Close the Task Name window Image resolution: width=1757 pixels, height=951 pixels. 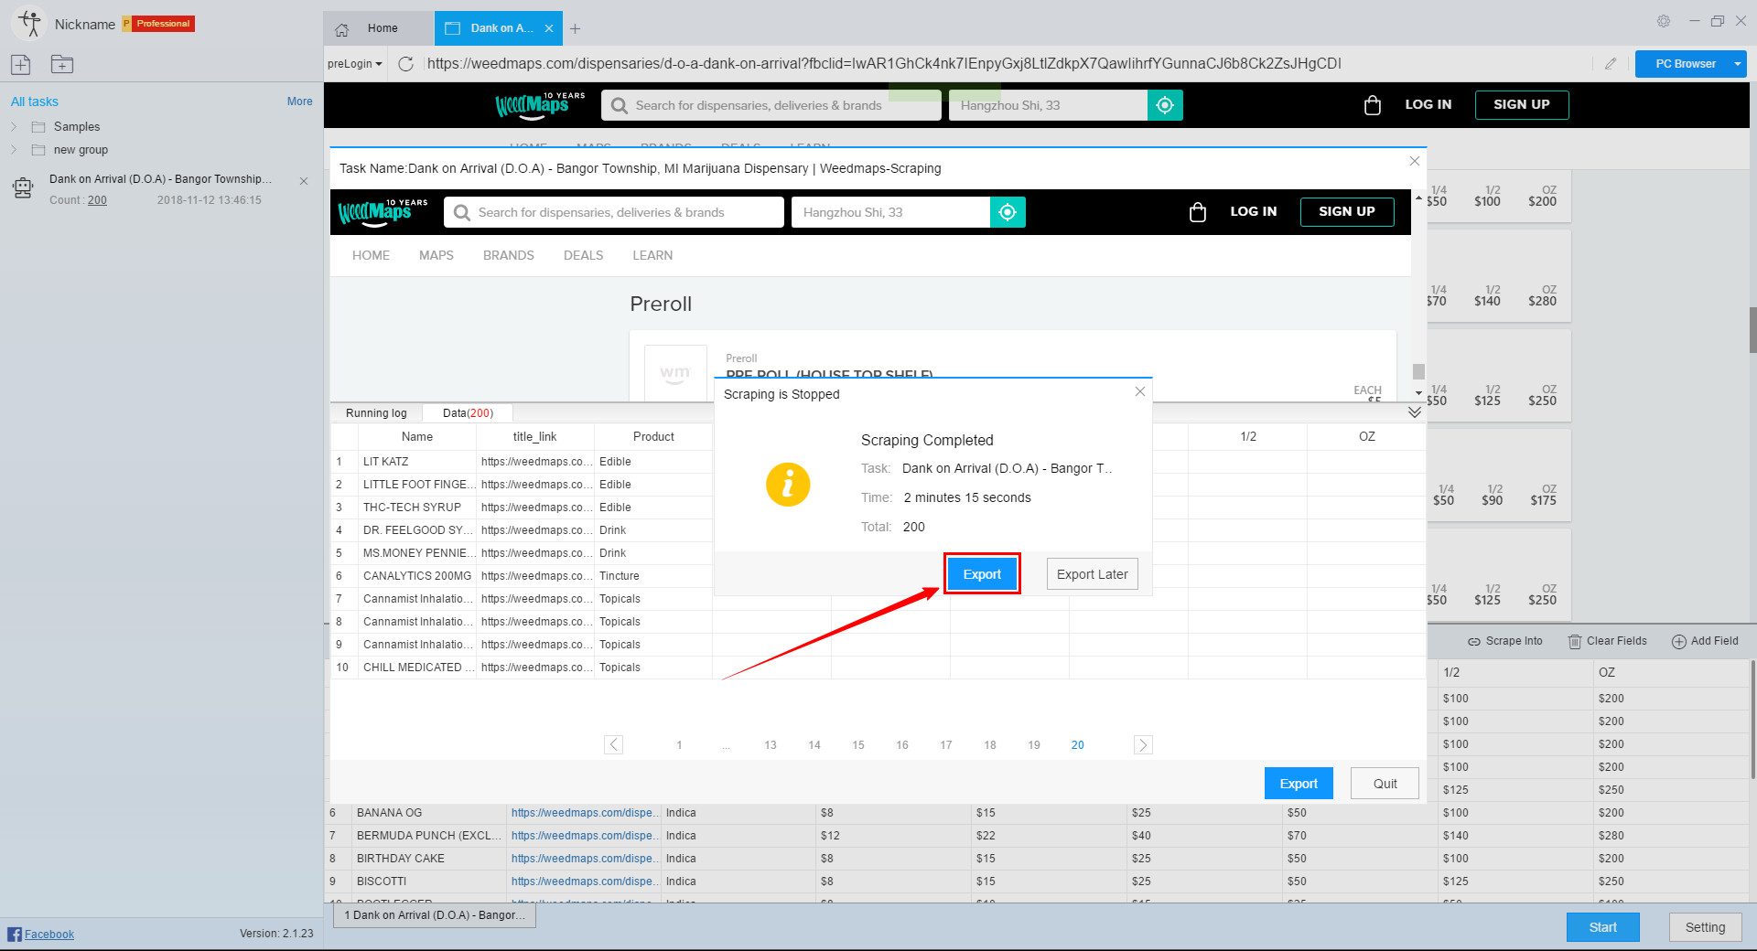tap(1414, 161)
